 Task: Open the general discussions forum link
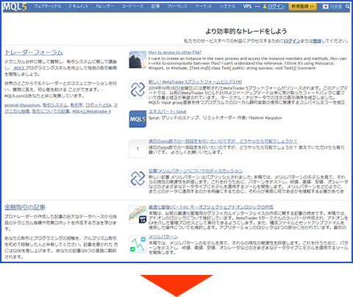coord(22,105)
